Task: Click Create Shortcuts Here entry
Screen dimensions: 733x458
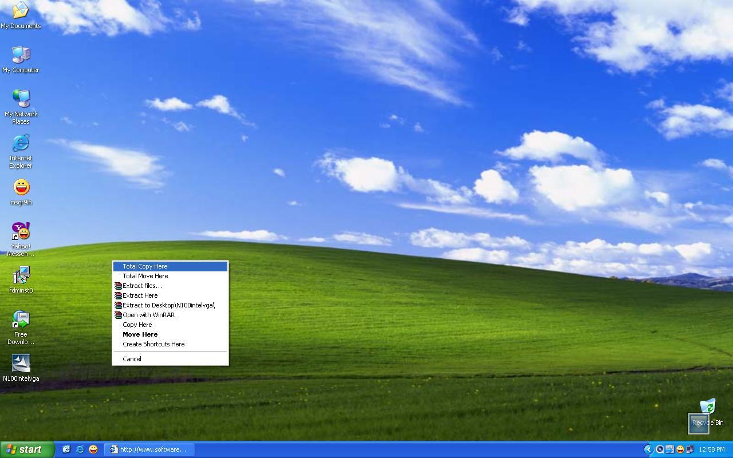Action: 153,344
